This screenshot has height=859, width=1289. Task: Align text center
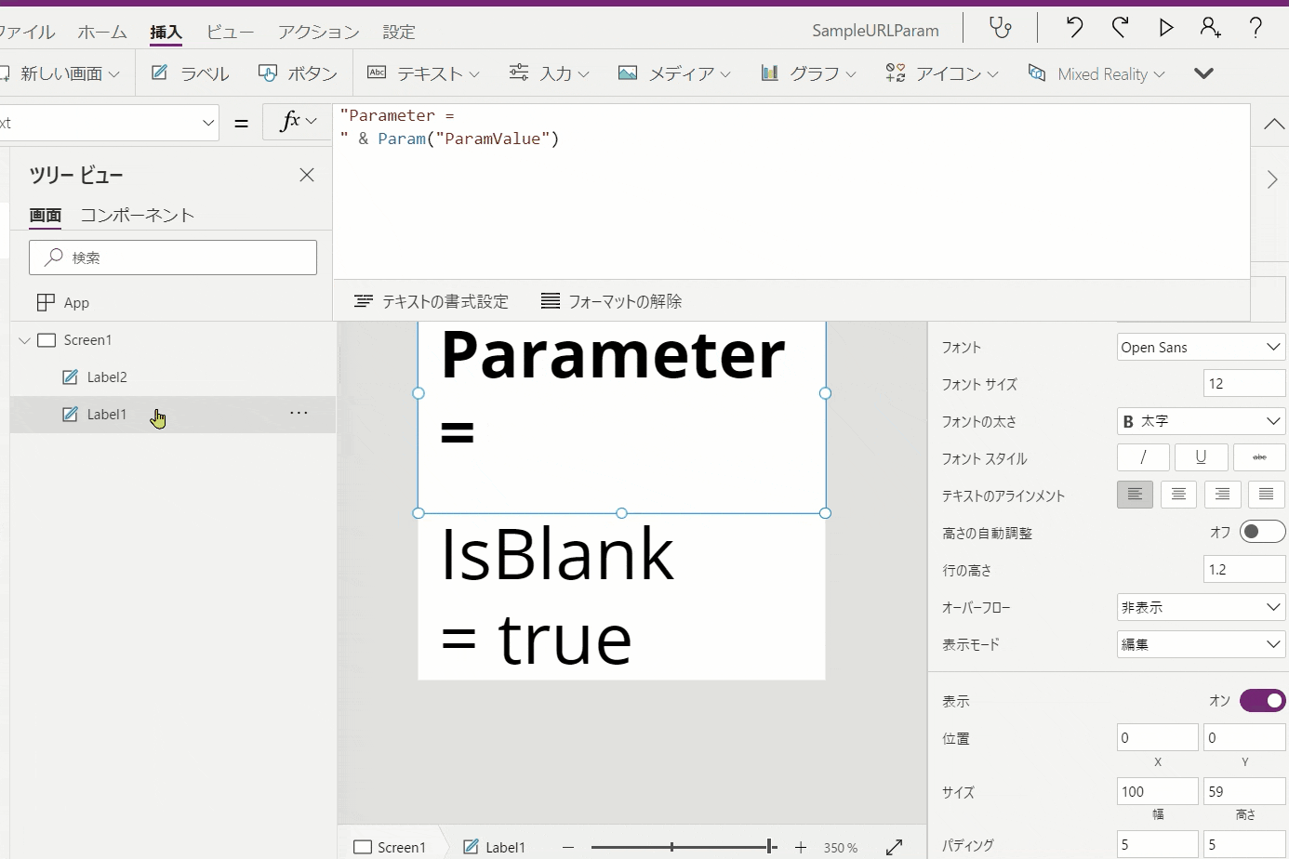[x=1178, y=495]
